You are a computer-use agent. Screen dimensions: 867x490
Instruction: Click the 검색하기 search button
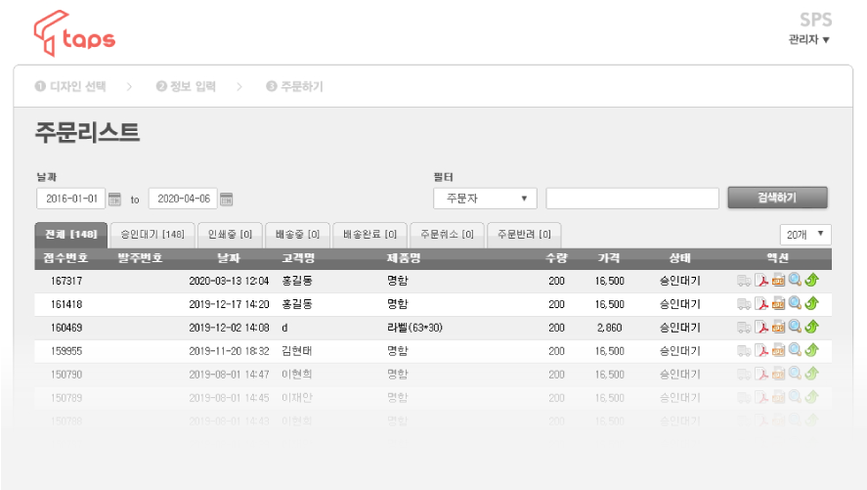coord(777,198)
